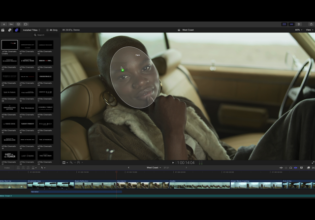Image resolution: width=315 pixels, height=220 pixels.
Task: Open the Transform tool popup in viewer
Action: tap(65, 162)
